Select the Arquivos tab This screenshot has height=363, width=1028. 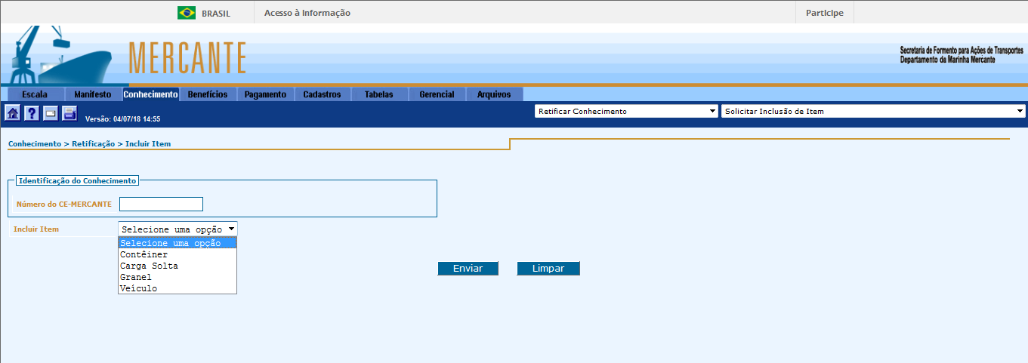pos(494,95)
